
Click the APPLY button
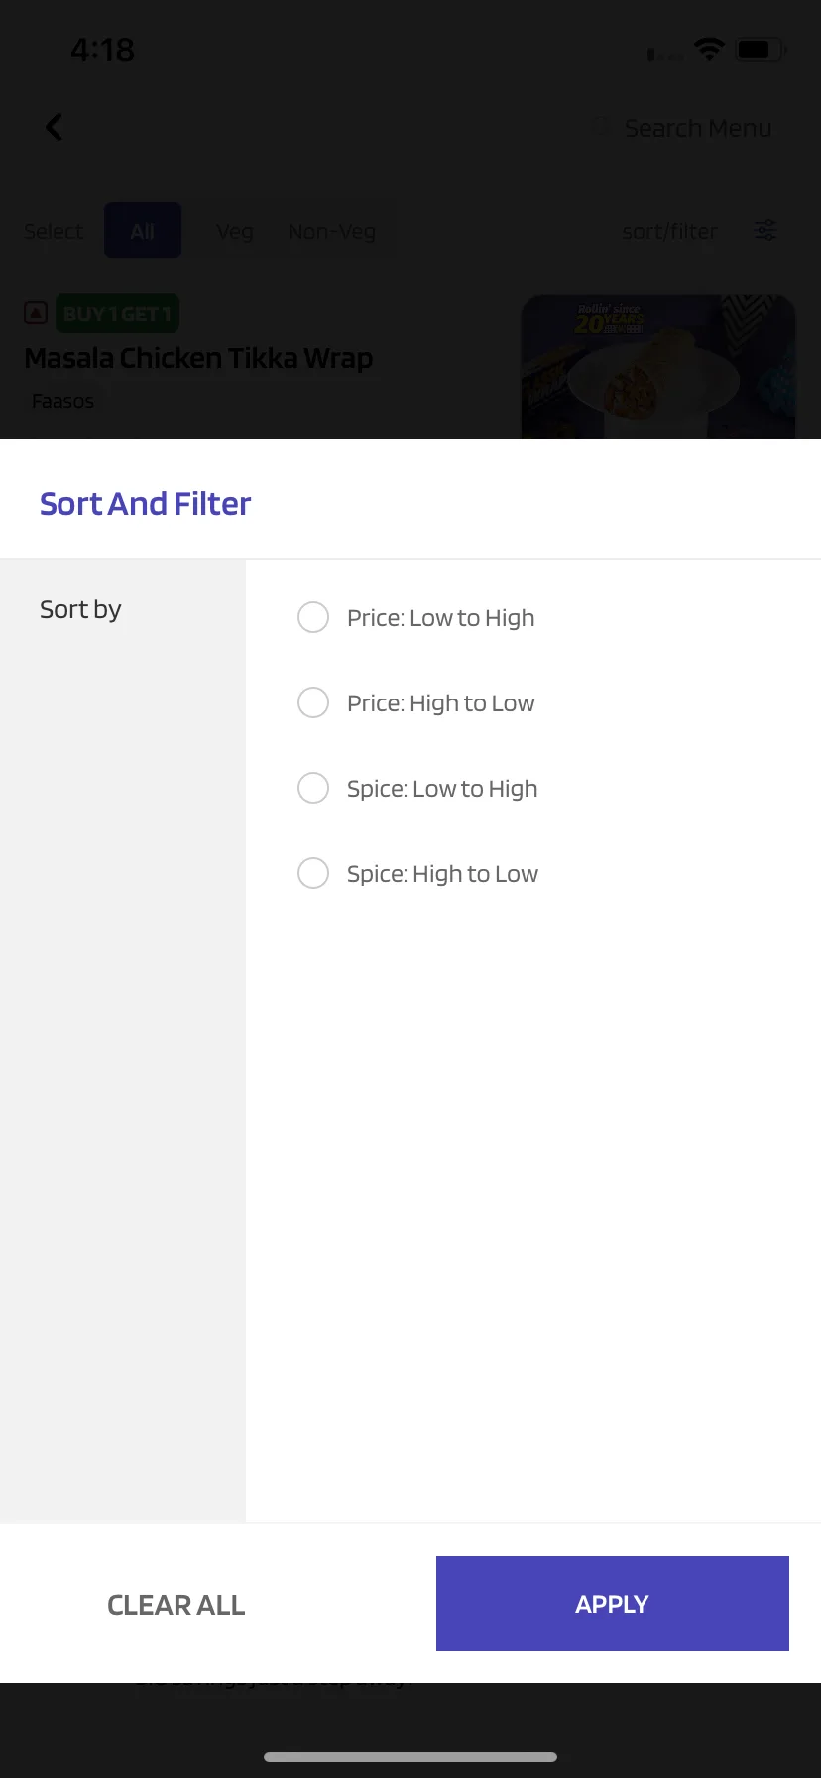point(613,1603)
